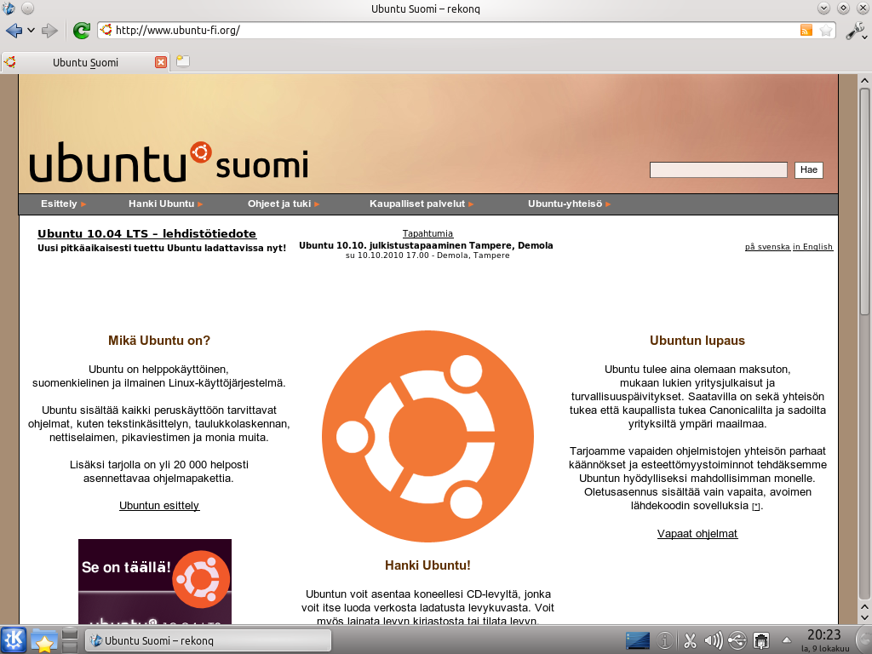Click the RSS feed icon in address bar

coord(806,31)
